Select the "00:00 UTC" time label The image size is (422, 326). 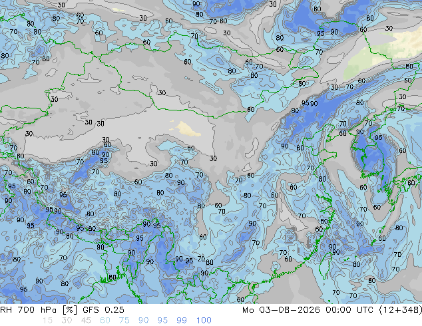349,310
